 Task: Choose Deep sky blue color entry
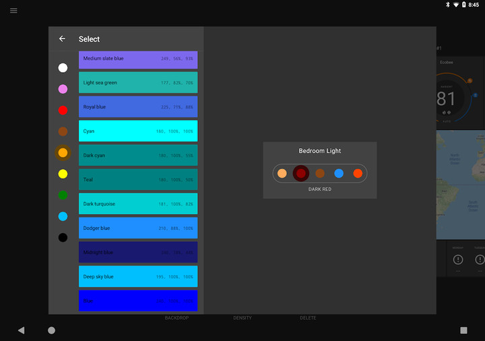[138, 277]
